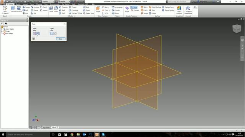
Task: Switch to the Sketch ribbon tab
Action: click(18, 4)
